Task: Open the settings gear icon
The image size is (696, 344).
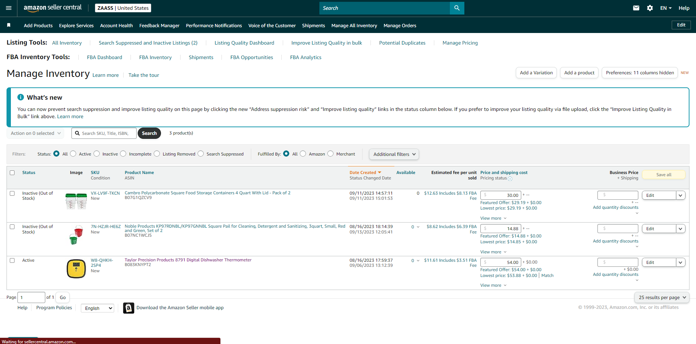Action: pos(650,8)
